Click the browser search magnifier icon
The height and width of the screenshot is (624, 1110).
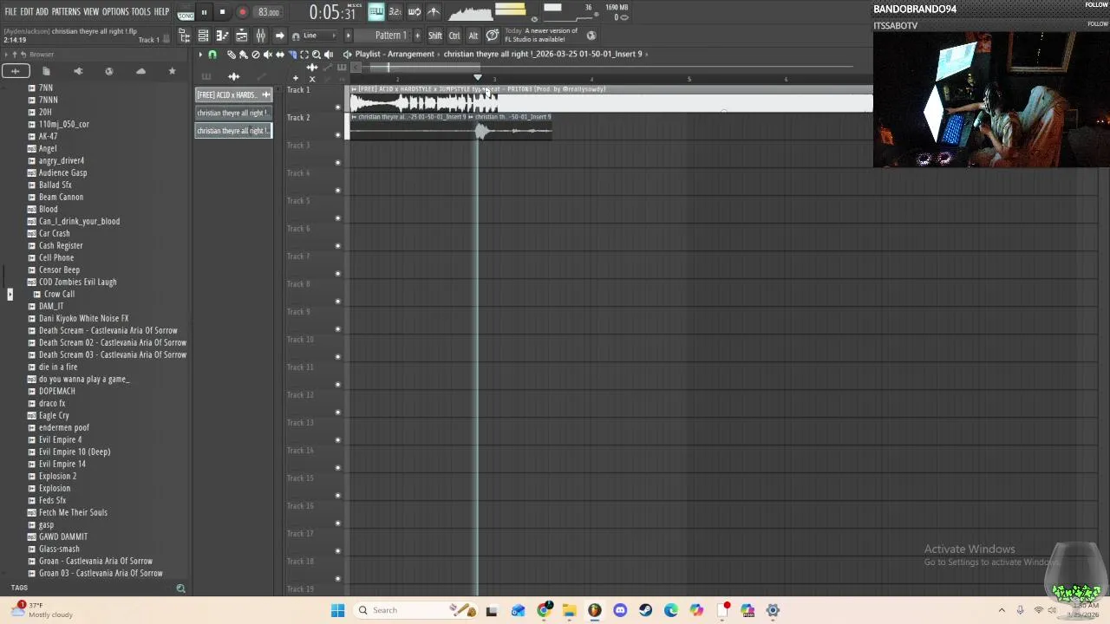coord(180,588)
